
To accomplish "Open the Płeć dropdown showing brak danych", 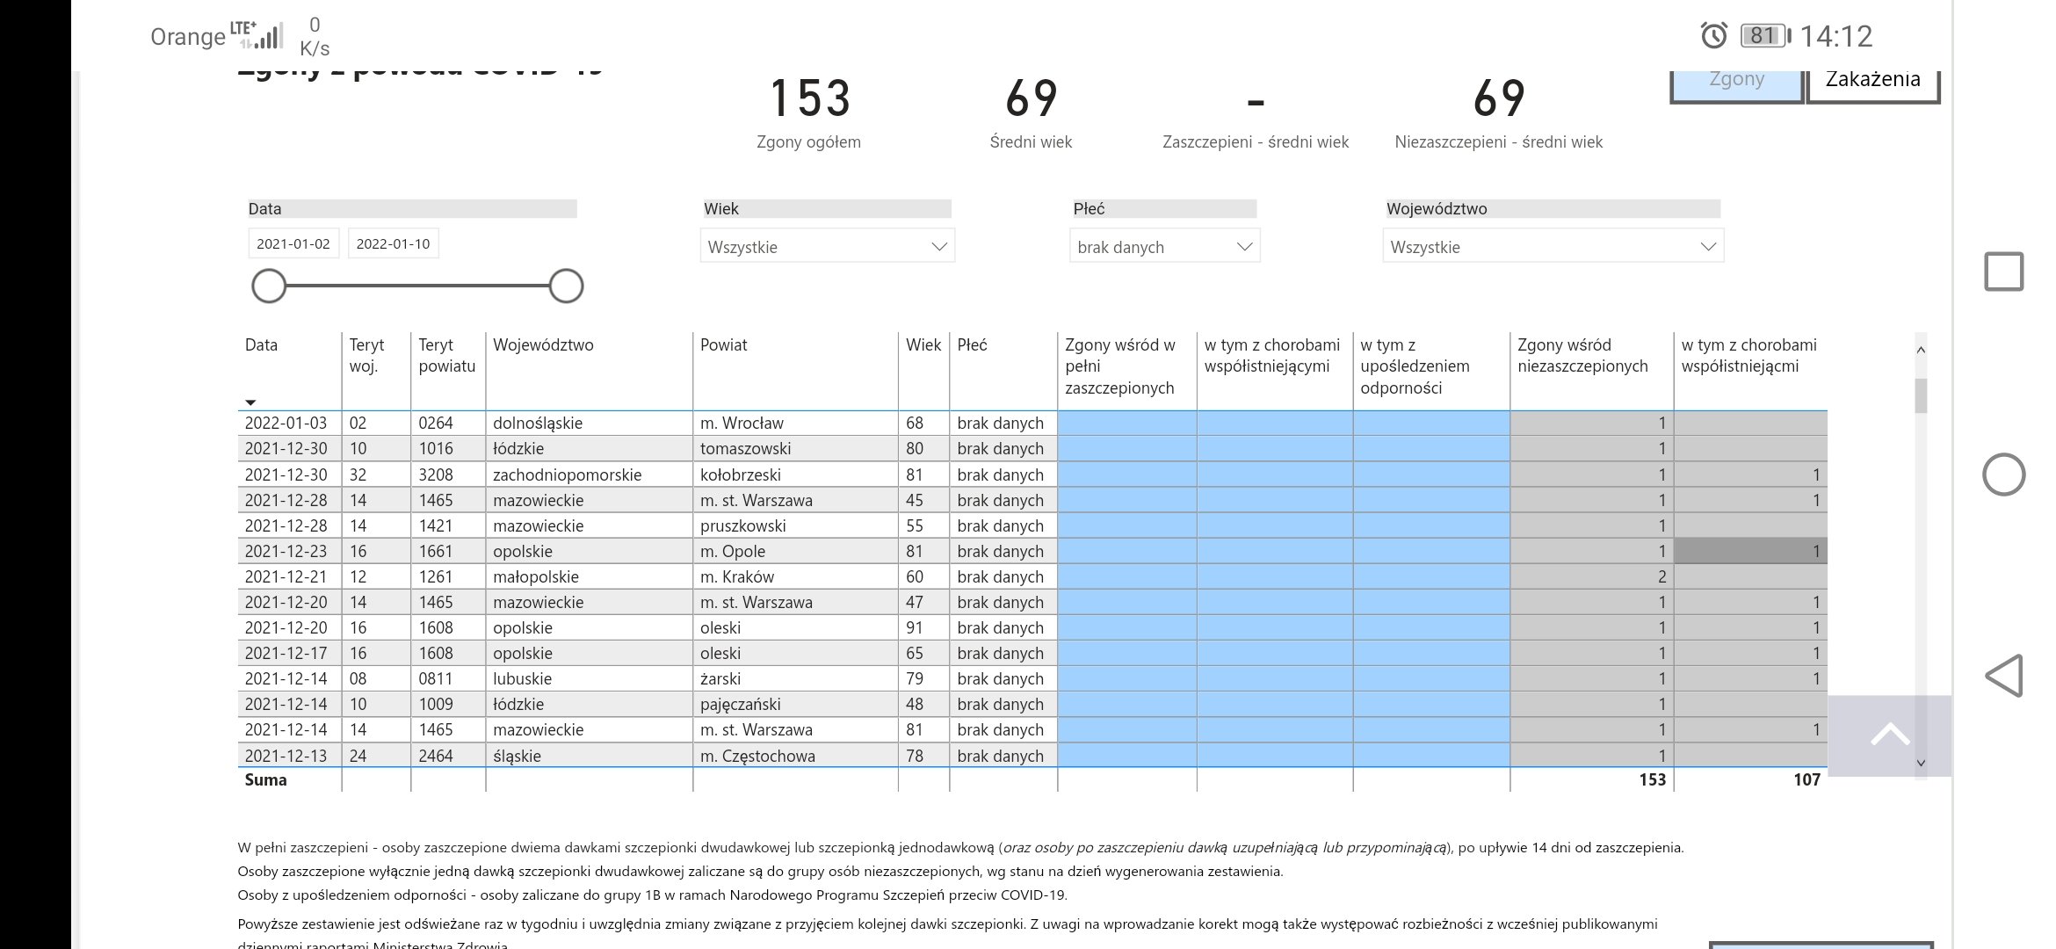I will click(1163, 247).
